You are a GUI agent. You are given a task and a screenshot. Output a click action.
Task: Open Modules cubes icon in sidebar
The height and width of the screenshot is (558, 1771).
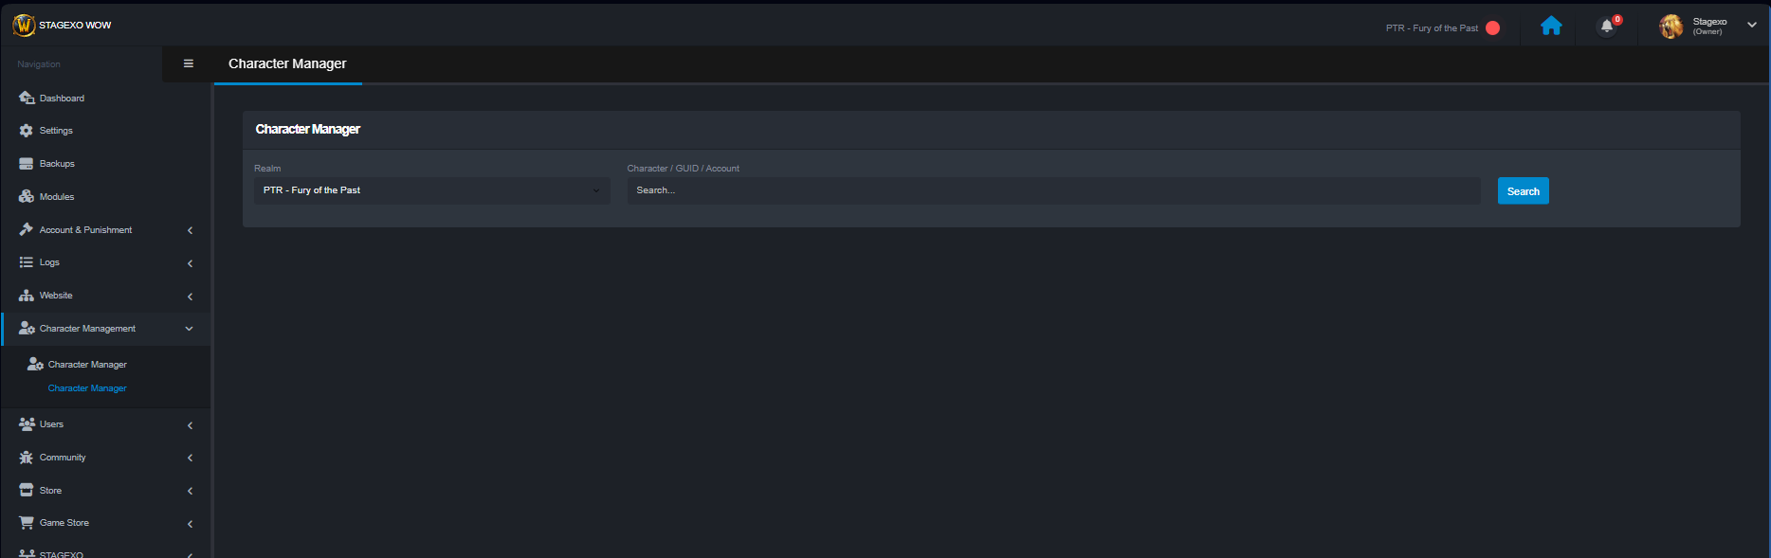point(27,196)
